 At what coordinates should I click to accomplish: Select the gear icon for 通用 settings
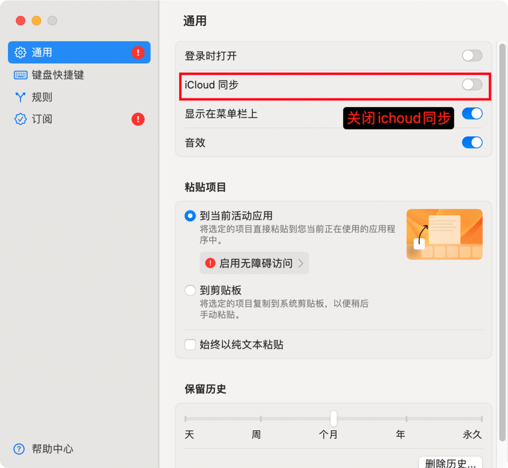(x=20, y=52)
